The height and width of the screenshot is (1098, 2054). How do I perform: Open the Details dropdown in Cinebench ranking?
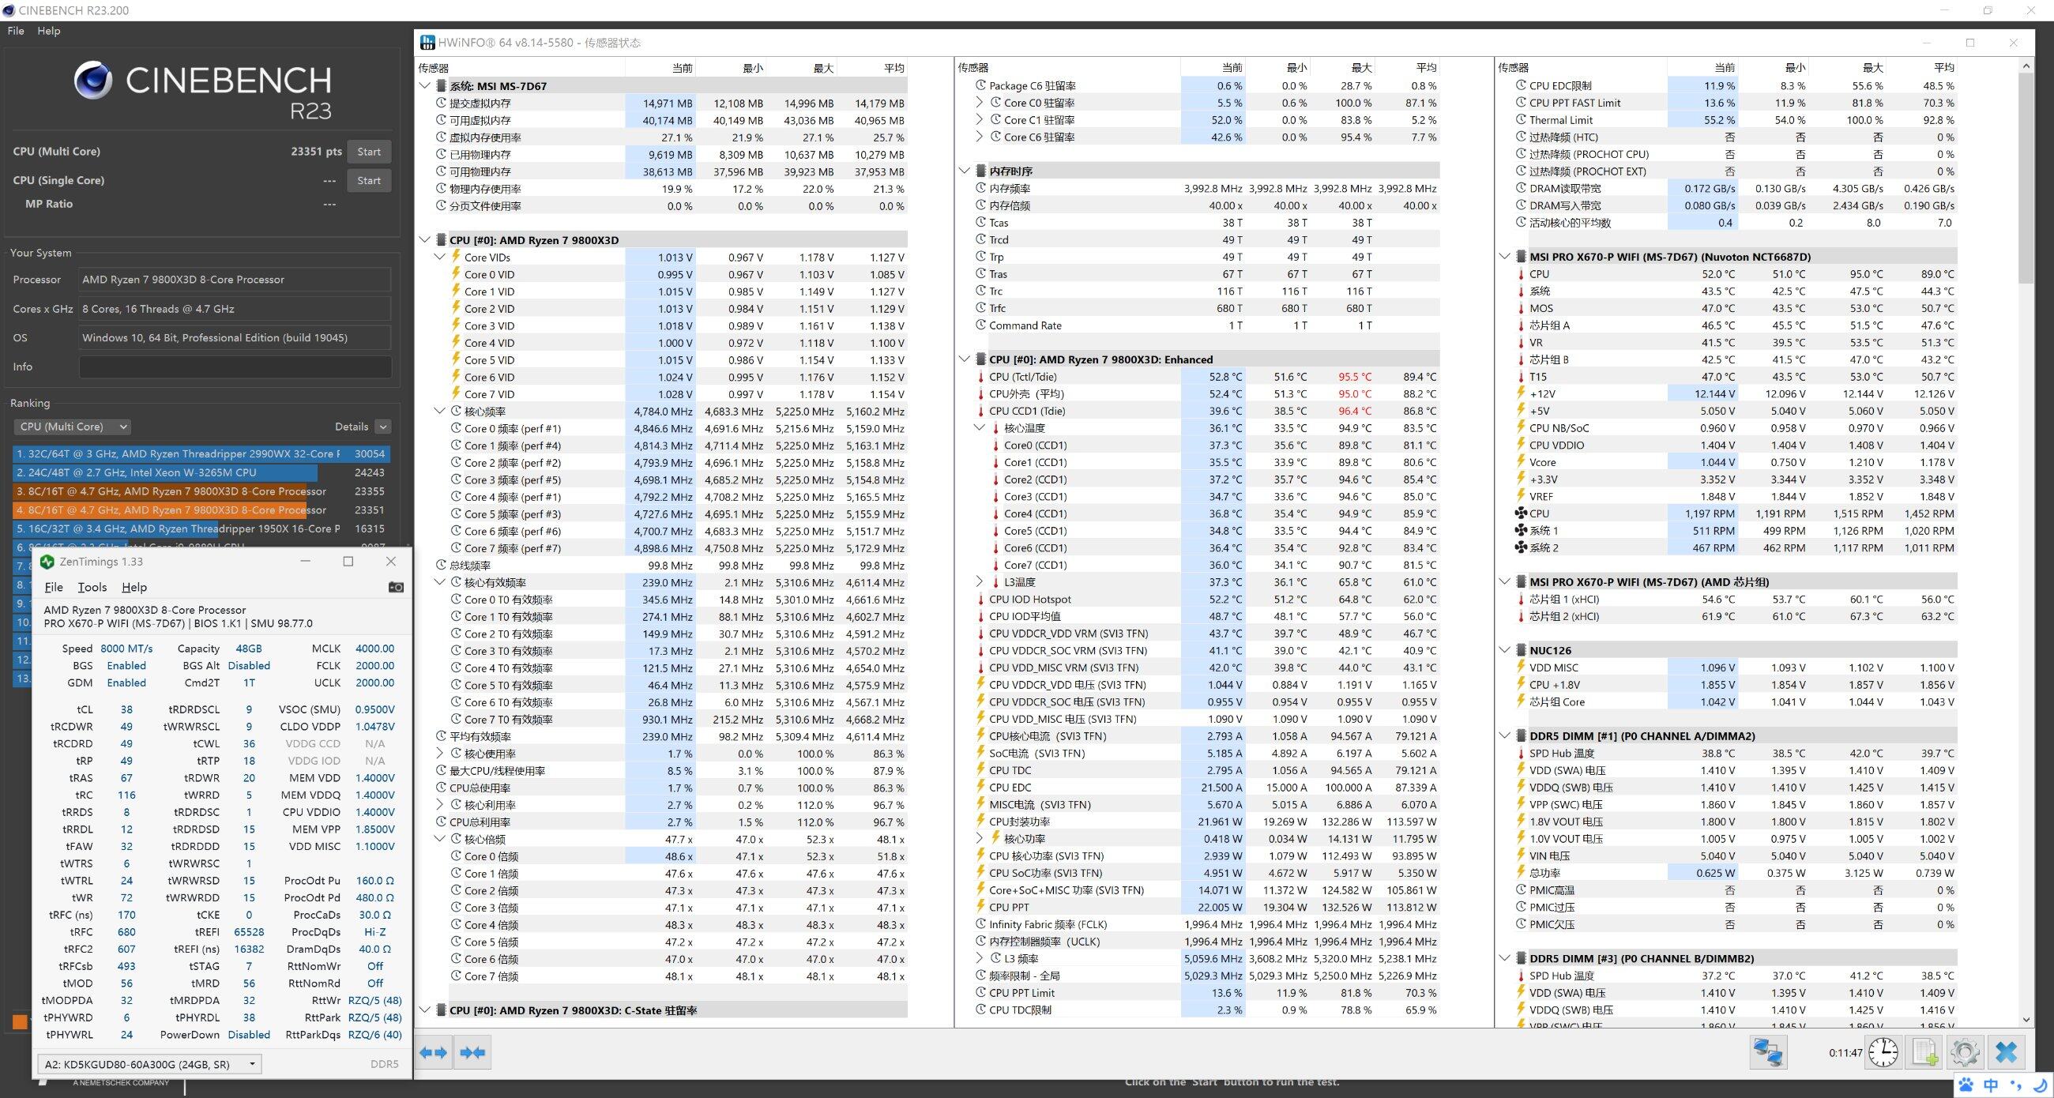(382, 427)
